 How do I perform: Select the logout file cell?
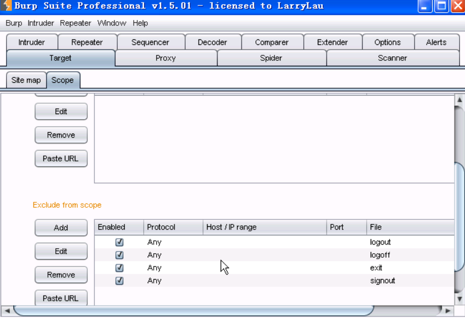click(x=411, y=242)
